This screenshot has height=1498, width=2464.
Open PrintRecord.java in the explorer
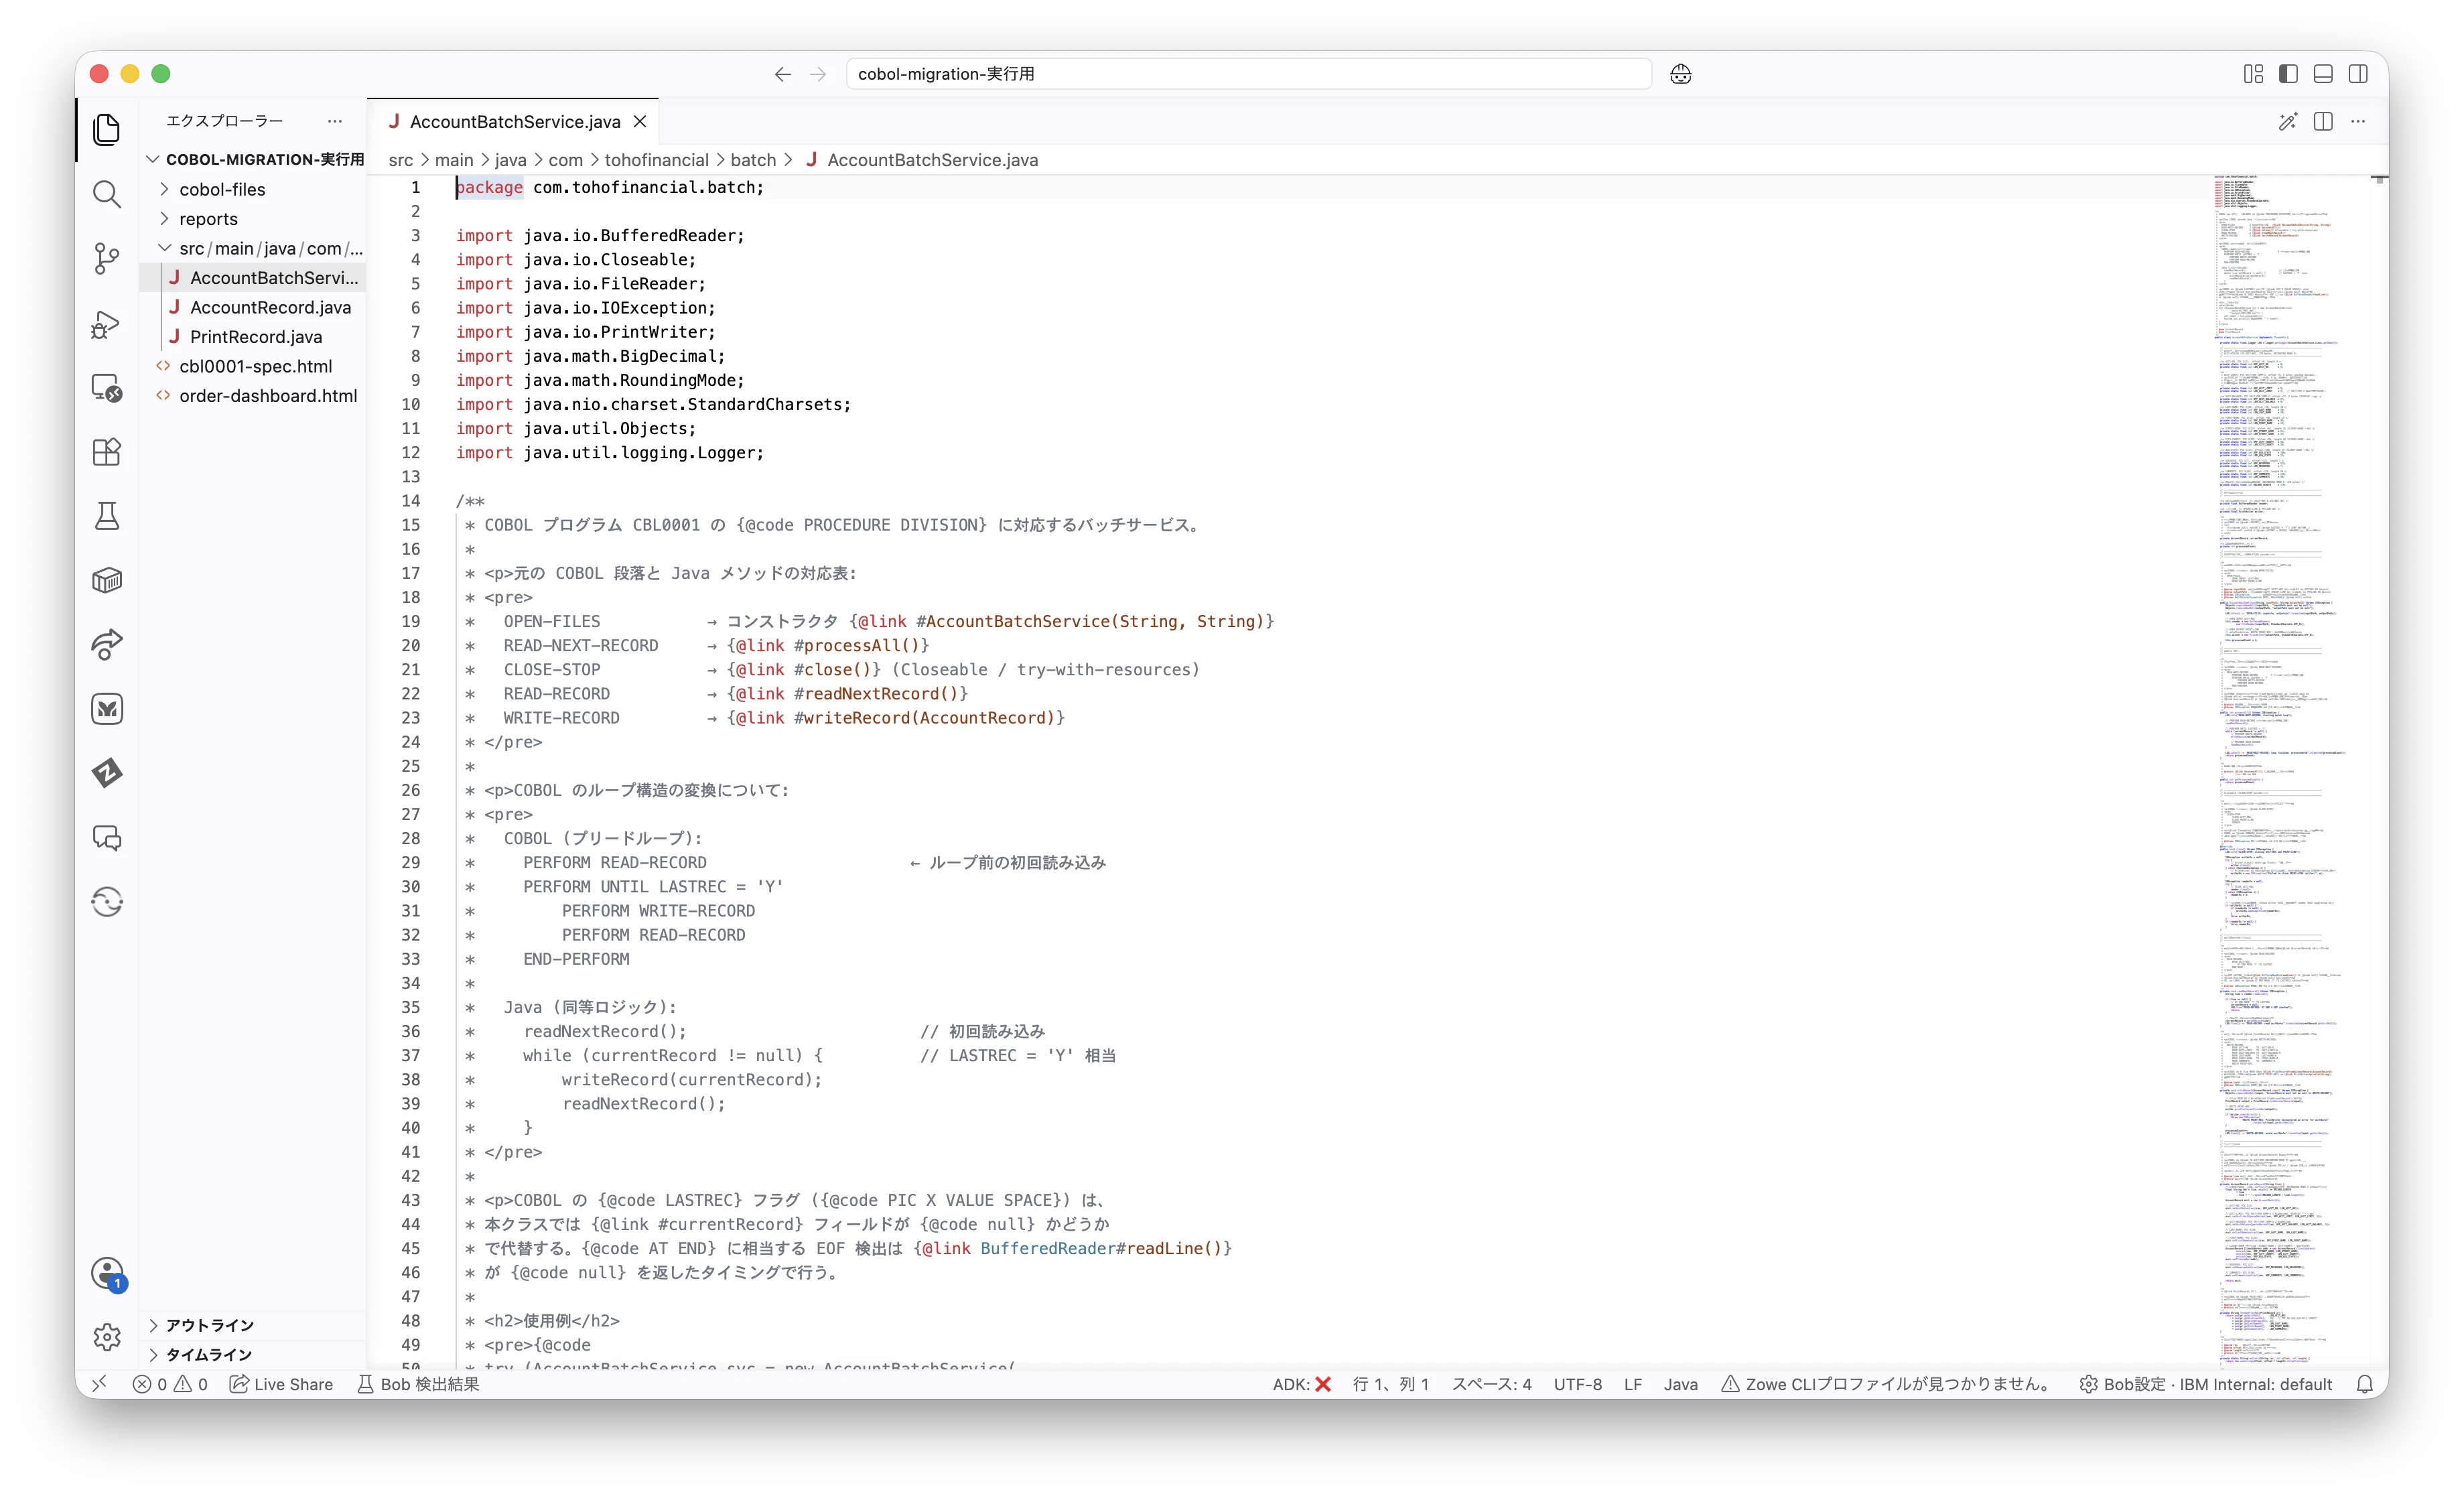point(253,337)
